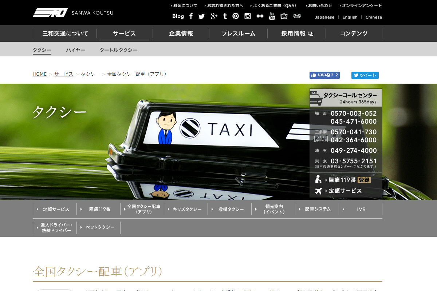The image size is (437, 291).
Task: Open the Facebook icon in header
Action: click(x=191, y=16)
